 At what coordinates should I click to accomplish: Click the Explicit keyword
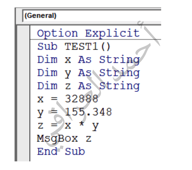tap(112, 34)
